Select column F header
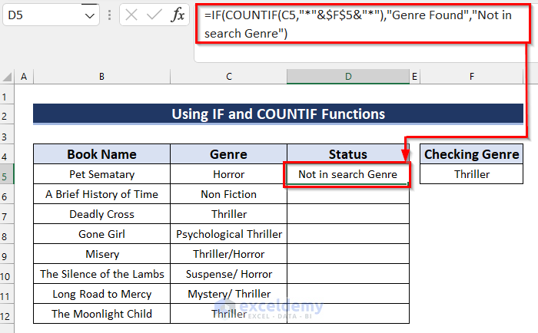Viewport: 538px width, 333px height. point(471,76)
